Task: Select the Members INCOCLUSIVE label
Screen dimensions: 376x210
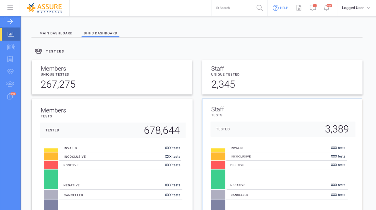Action: (75, 157)
